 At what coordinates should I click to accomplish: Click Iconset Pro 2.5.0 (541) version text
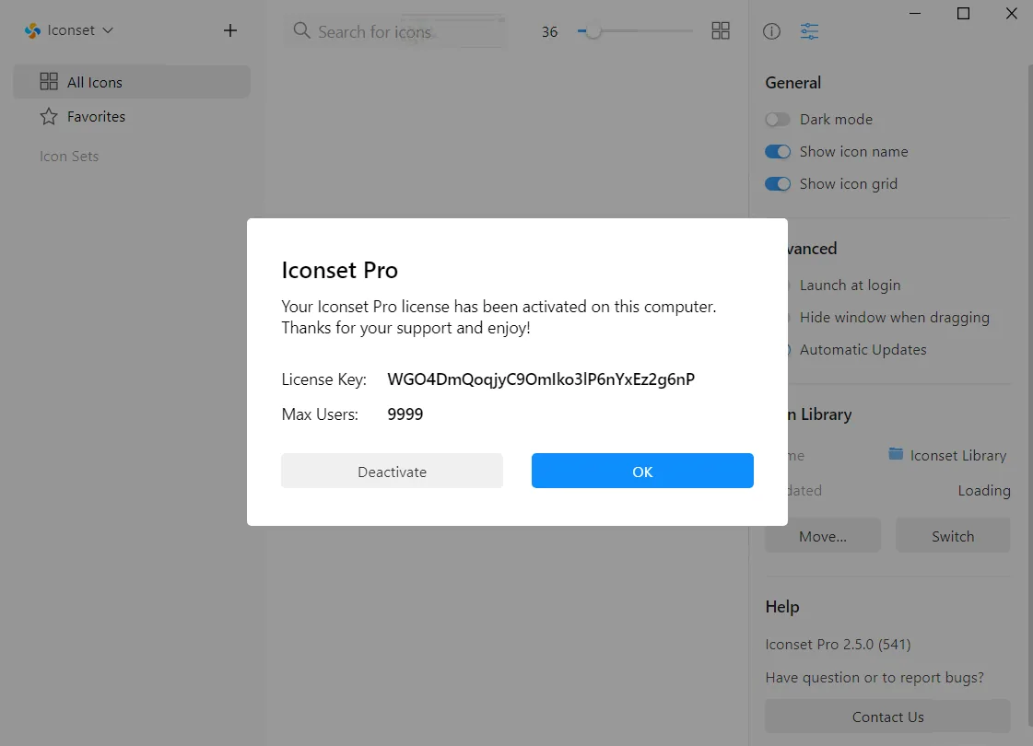coord(838,644)
